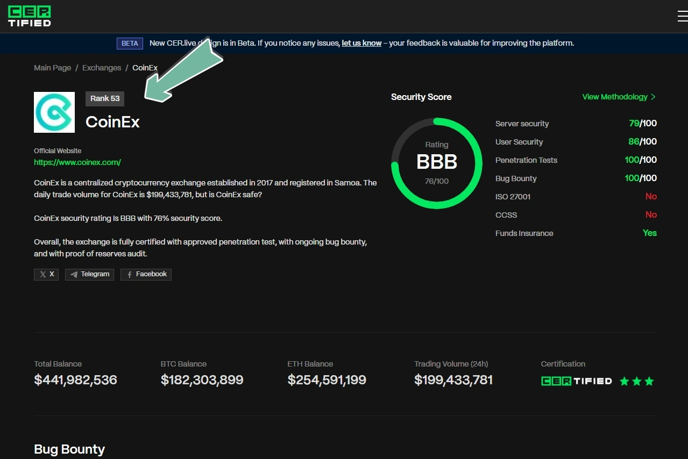Click BTC Balance $182,303,899 value
The width and height of the screenshot is (688, 459).
tap(202, 380)
